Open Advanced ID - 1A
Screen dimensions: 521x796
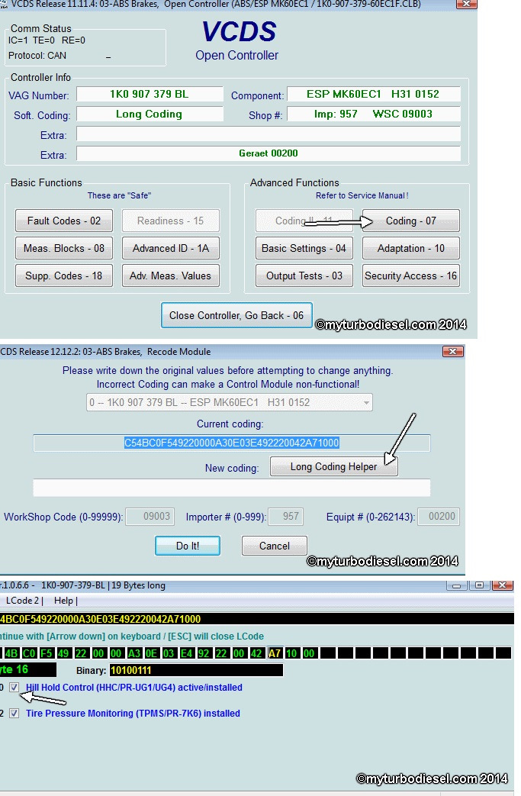[171, 248]
